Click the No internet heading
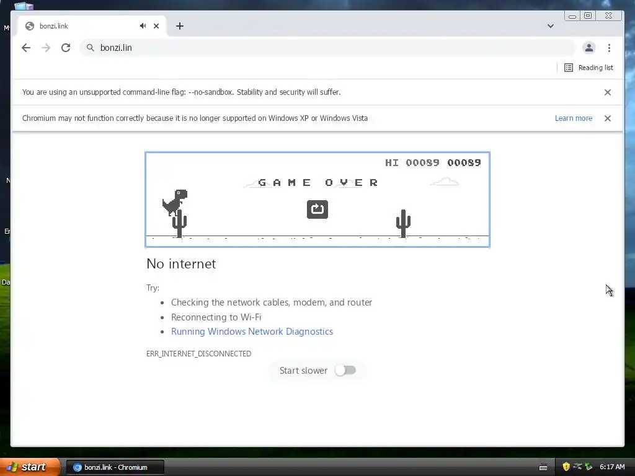The width and height of the screenshot is (635, 476). pos(181,264)
